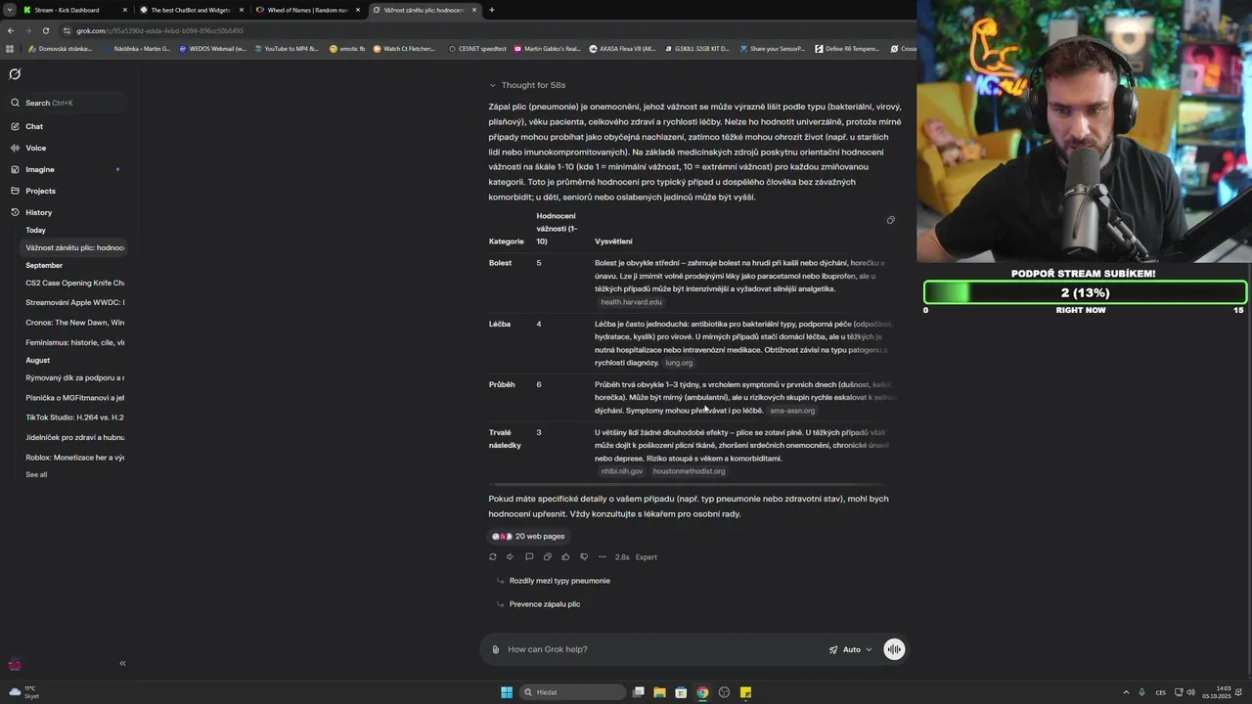The image size is (1252, 704).
Task: Open chat 'Písnička o MGFitmanovi'
Action: click(x=75, y=398)
